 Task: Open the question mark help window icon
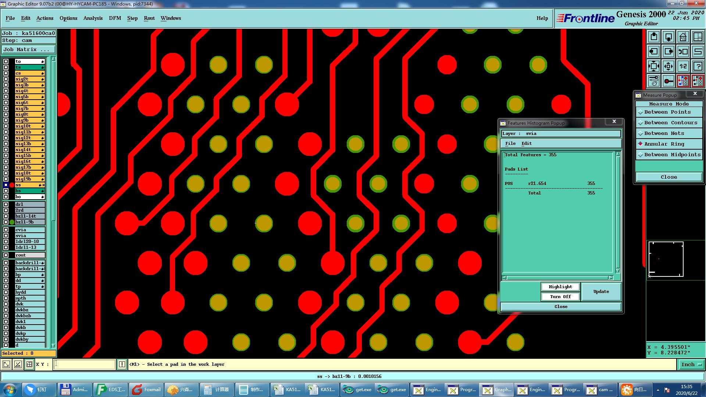tap(698, 66)
